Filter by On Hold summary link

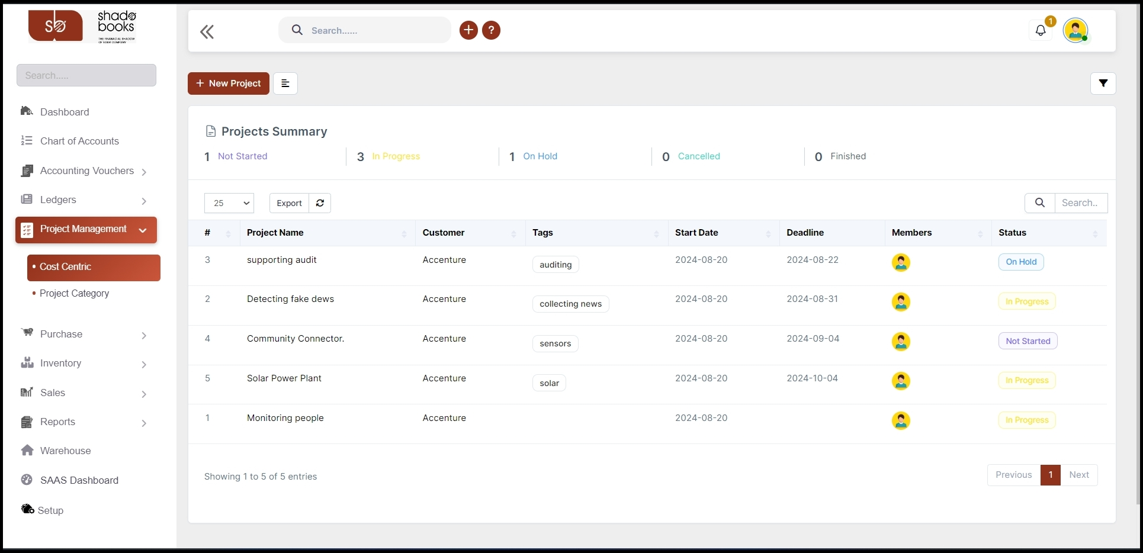click(540, 156)
